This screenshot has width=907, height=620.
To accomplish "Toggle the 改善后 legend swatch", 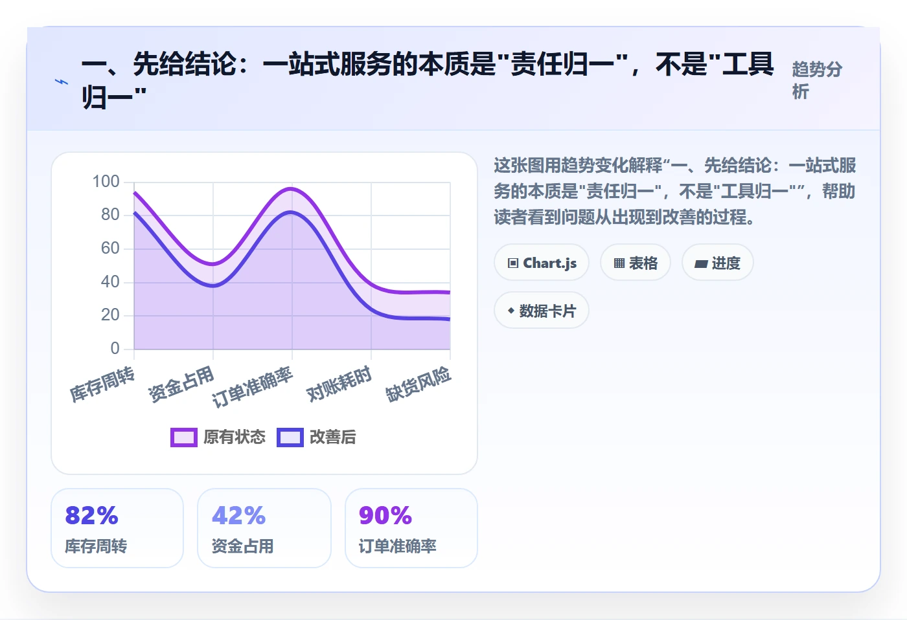I will (290, 437).
